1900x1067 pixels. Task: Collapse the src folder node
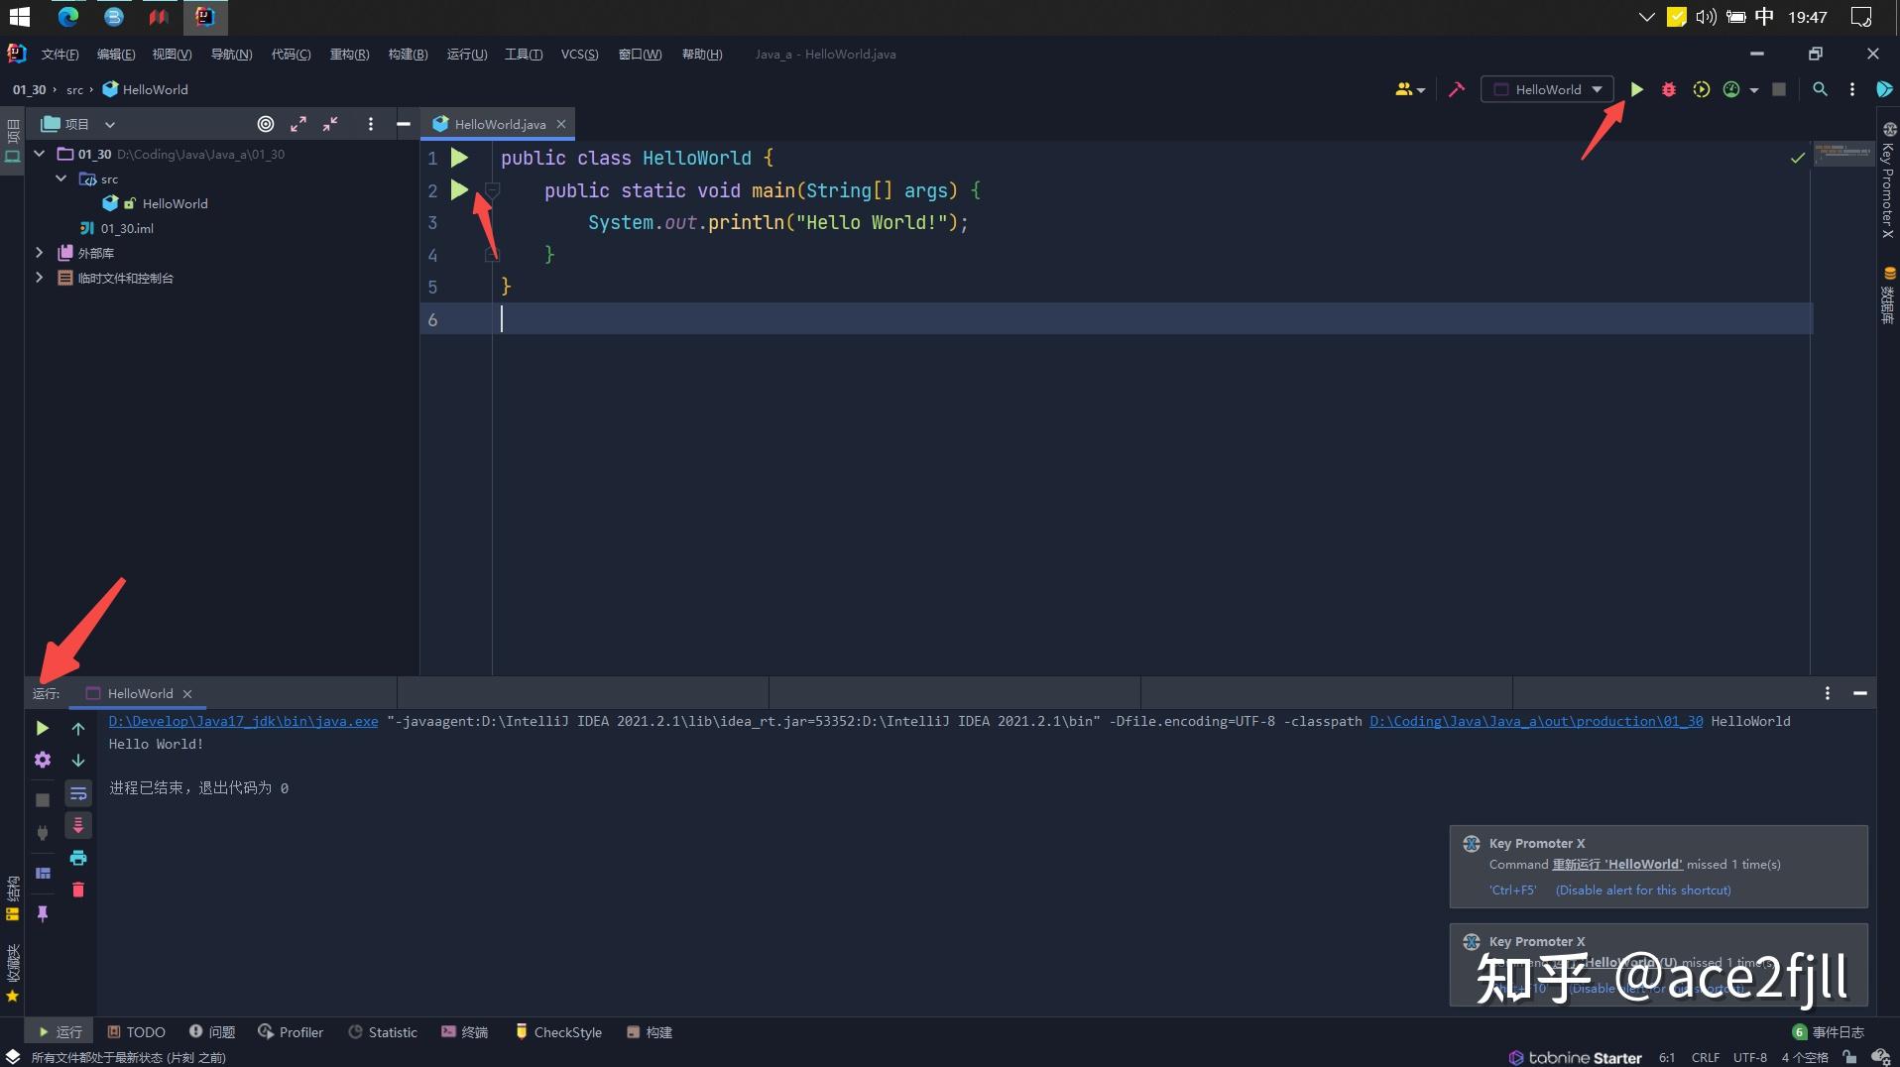pos(60,178)
